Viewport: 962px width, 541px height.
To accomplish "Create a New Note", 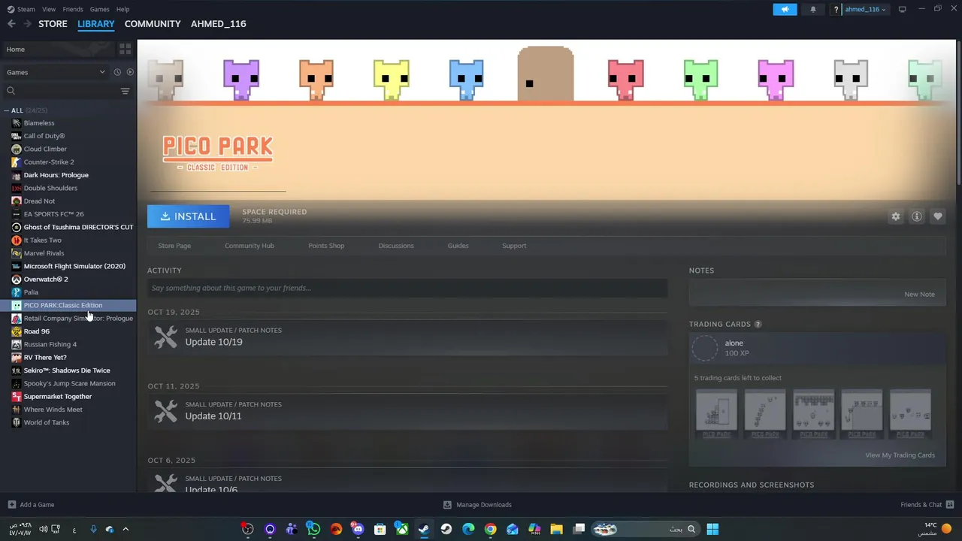I will pos(919,295).
